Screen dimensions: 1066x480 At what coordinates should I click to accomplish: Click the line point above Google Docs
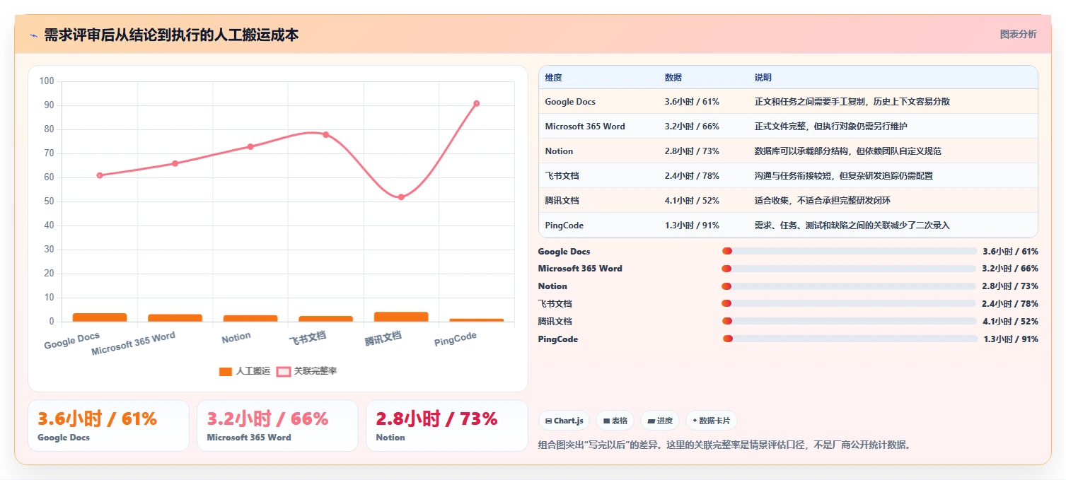click(100, 175)
